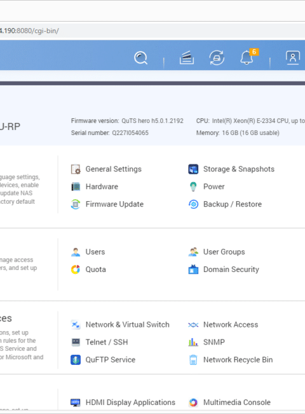The width and height of the screenshot is (305, 414).
Task: Open HDMI Display Applications link
Action: click(x=130, y=403)
